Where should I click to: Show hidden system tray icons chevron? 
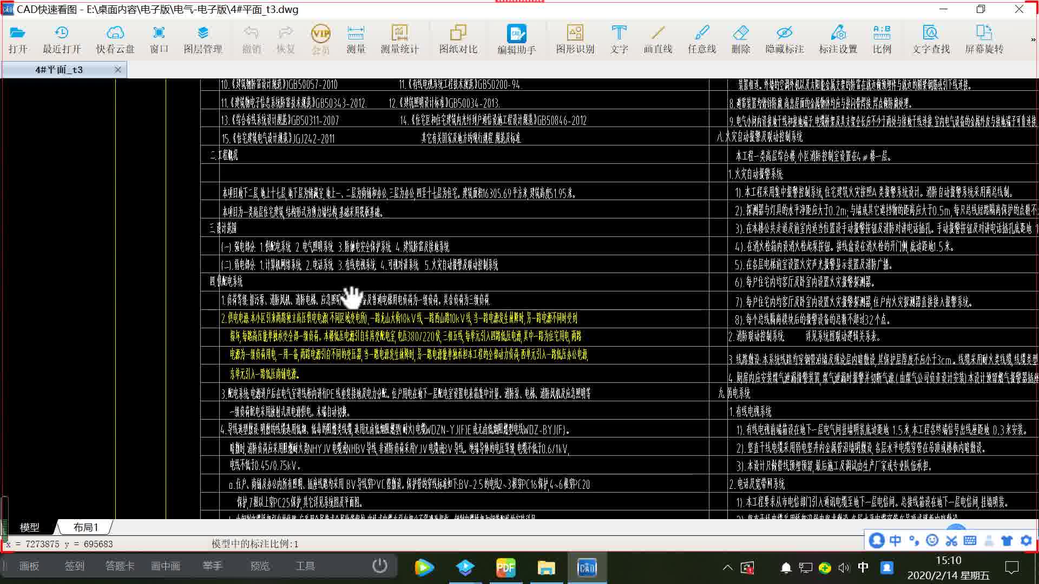(727, 567)
